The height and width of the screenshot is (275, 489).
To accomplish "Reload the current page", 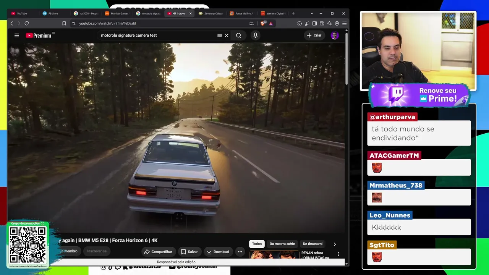I will pyautogui.click(x=27, y=23).
